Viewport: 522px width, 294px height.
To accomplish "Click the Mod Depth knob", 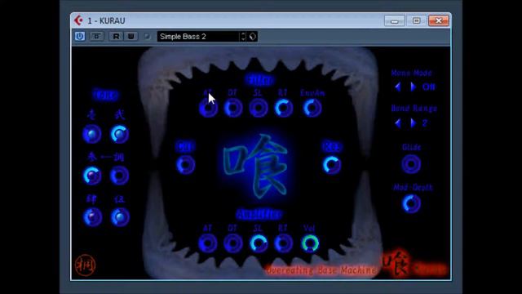I will 411,203.
